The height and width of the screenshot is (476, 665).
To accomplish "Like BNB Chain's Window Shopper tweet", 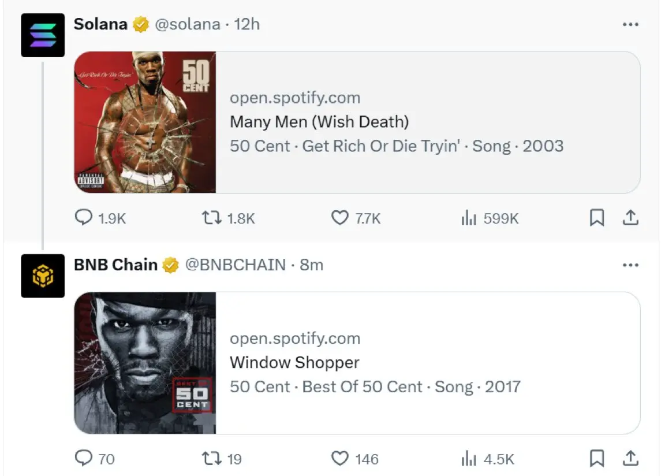I will click(x=340, y=459).
